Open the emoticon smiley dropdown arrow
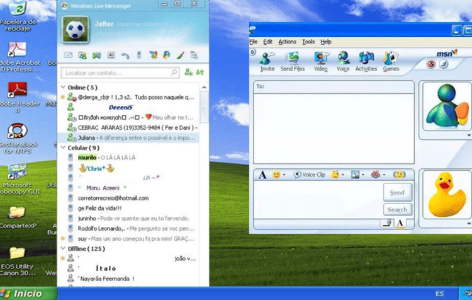Image resolution: width=472 pixels, height=300 pixels. pyautogui.click(x=284, y=175)
